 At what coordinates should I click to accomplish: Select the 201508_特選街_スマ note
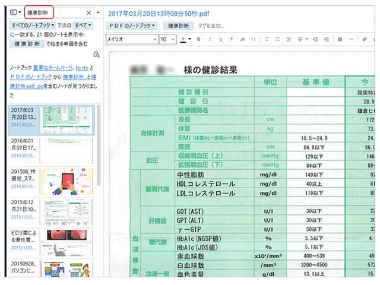pos(52,182)
